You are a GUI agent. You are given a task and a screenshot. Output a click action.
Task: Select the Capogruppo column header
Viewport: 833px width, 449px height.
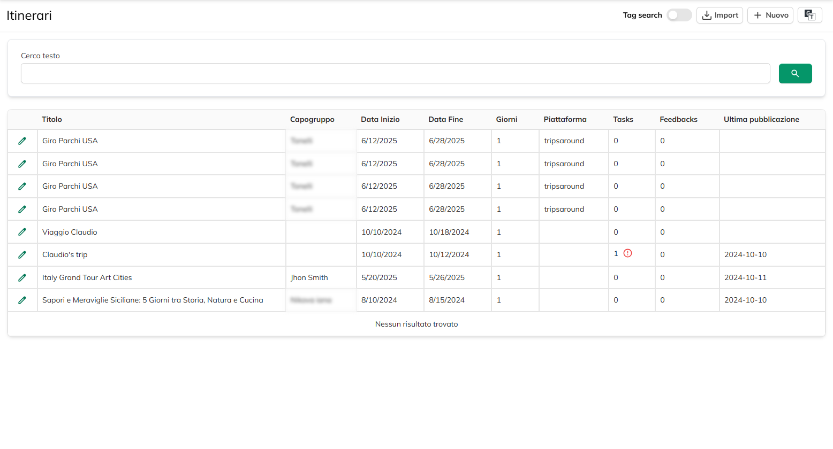312,120
